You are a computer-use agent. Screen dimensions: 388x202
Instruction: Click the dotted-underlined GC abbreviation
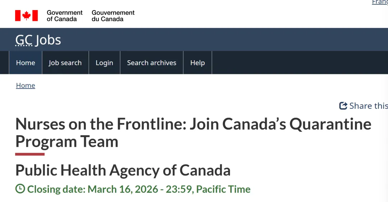point(24,40)
